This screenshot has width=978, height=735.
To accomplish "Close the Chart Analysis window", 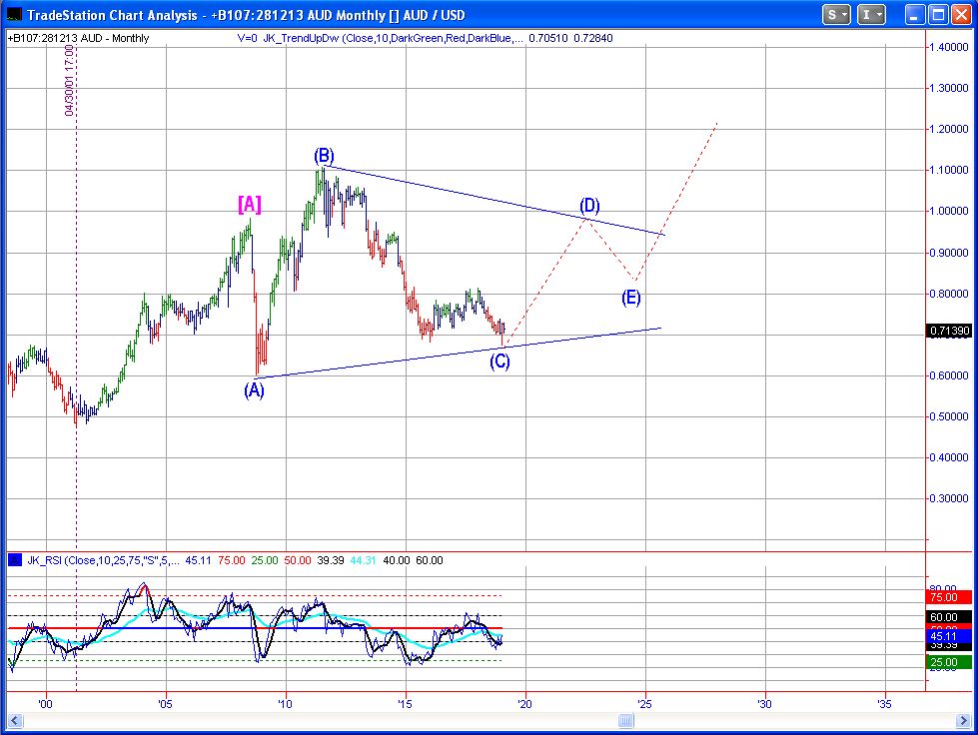I will 961,14.
